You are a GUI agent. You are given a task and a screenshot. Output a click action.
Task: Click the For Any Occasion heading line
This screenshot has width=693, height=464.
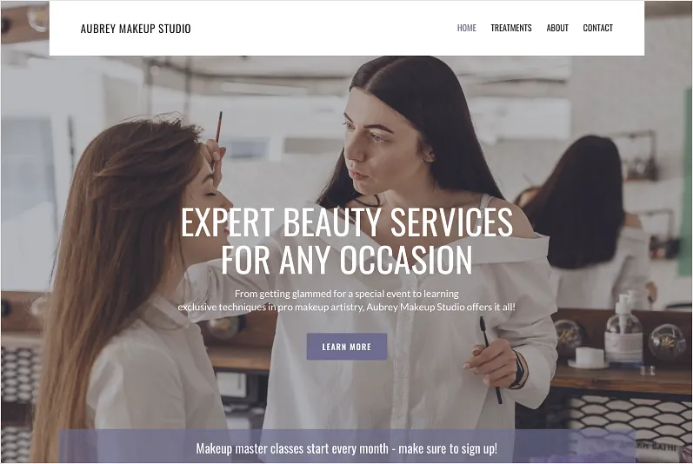[347, 260]
